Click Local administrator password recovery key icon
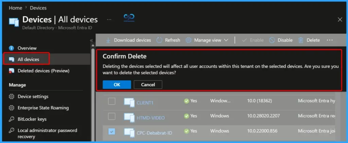348x143 pixels. [x=11, y=130]
